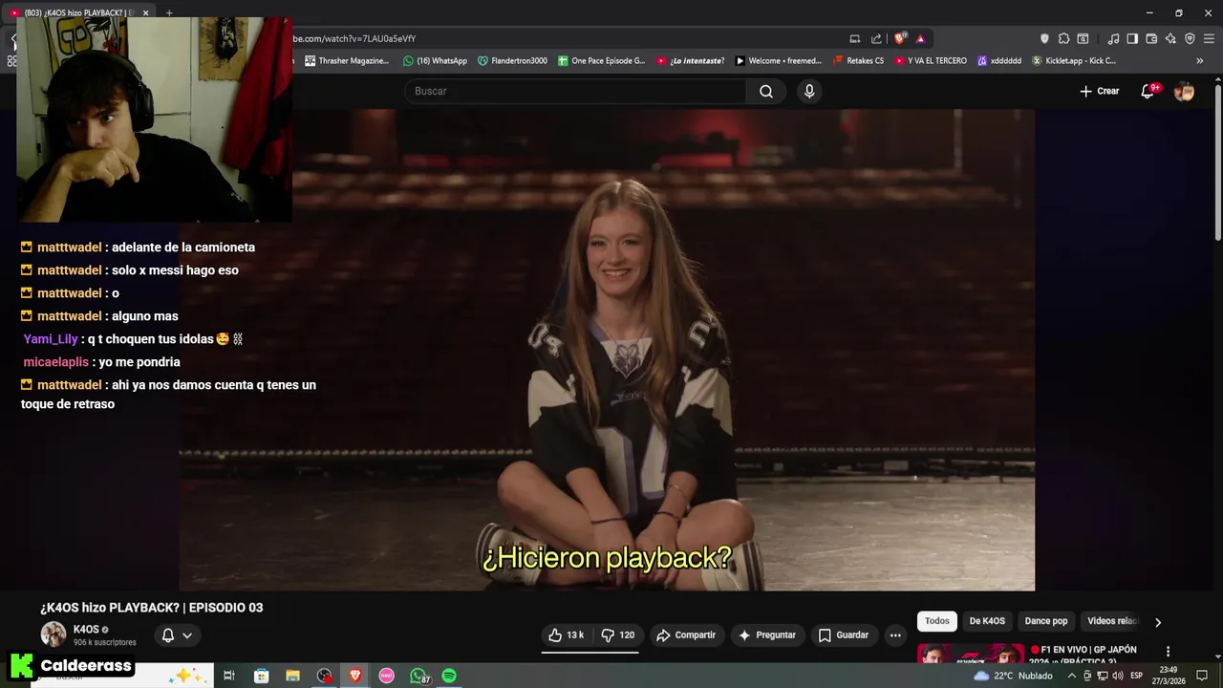
Task: Close the K4OS hizo PLAYBACK browser tab
Action: 145,12
